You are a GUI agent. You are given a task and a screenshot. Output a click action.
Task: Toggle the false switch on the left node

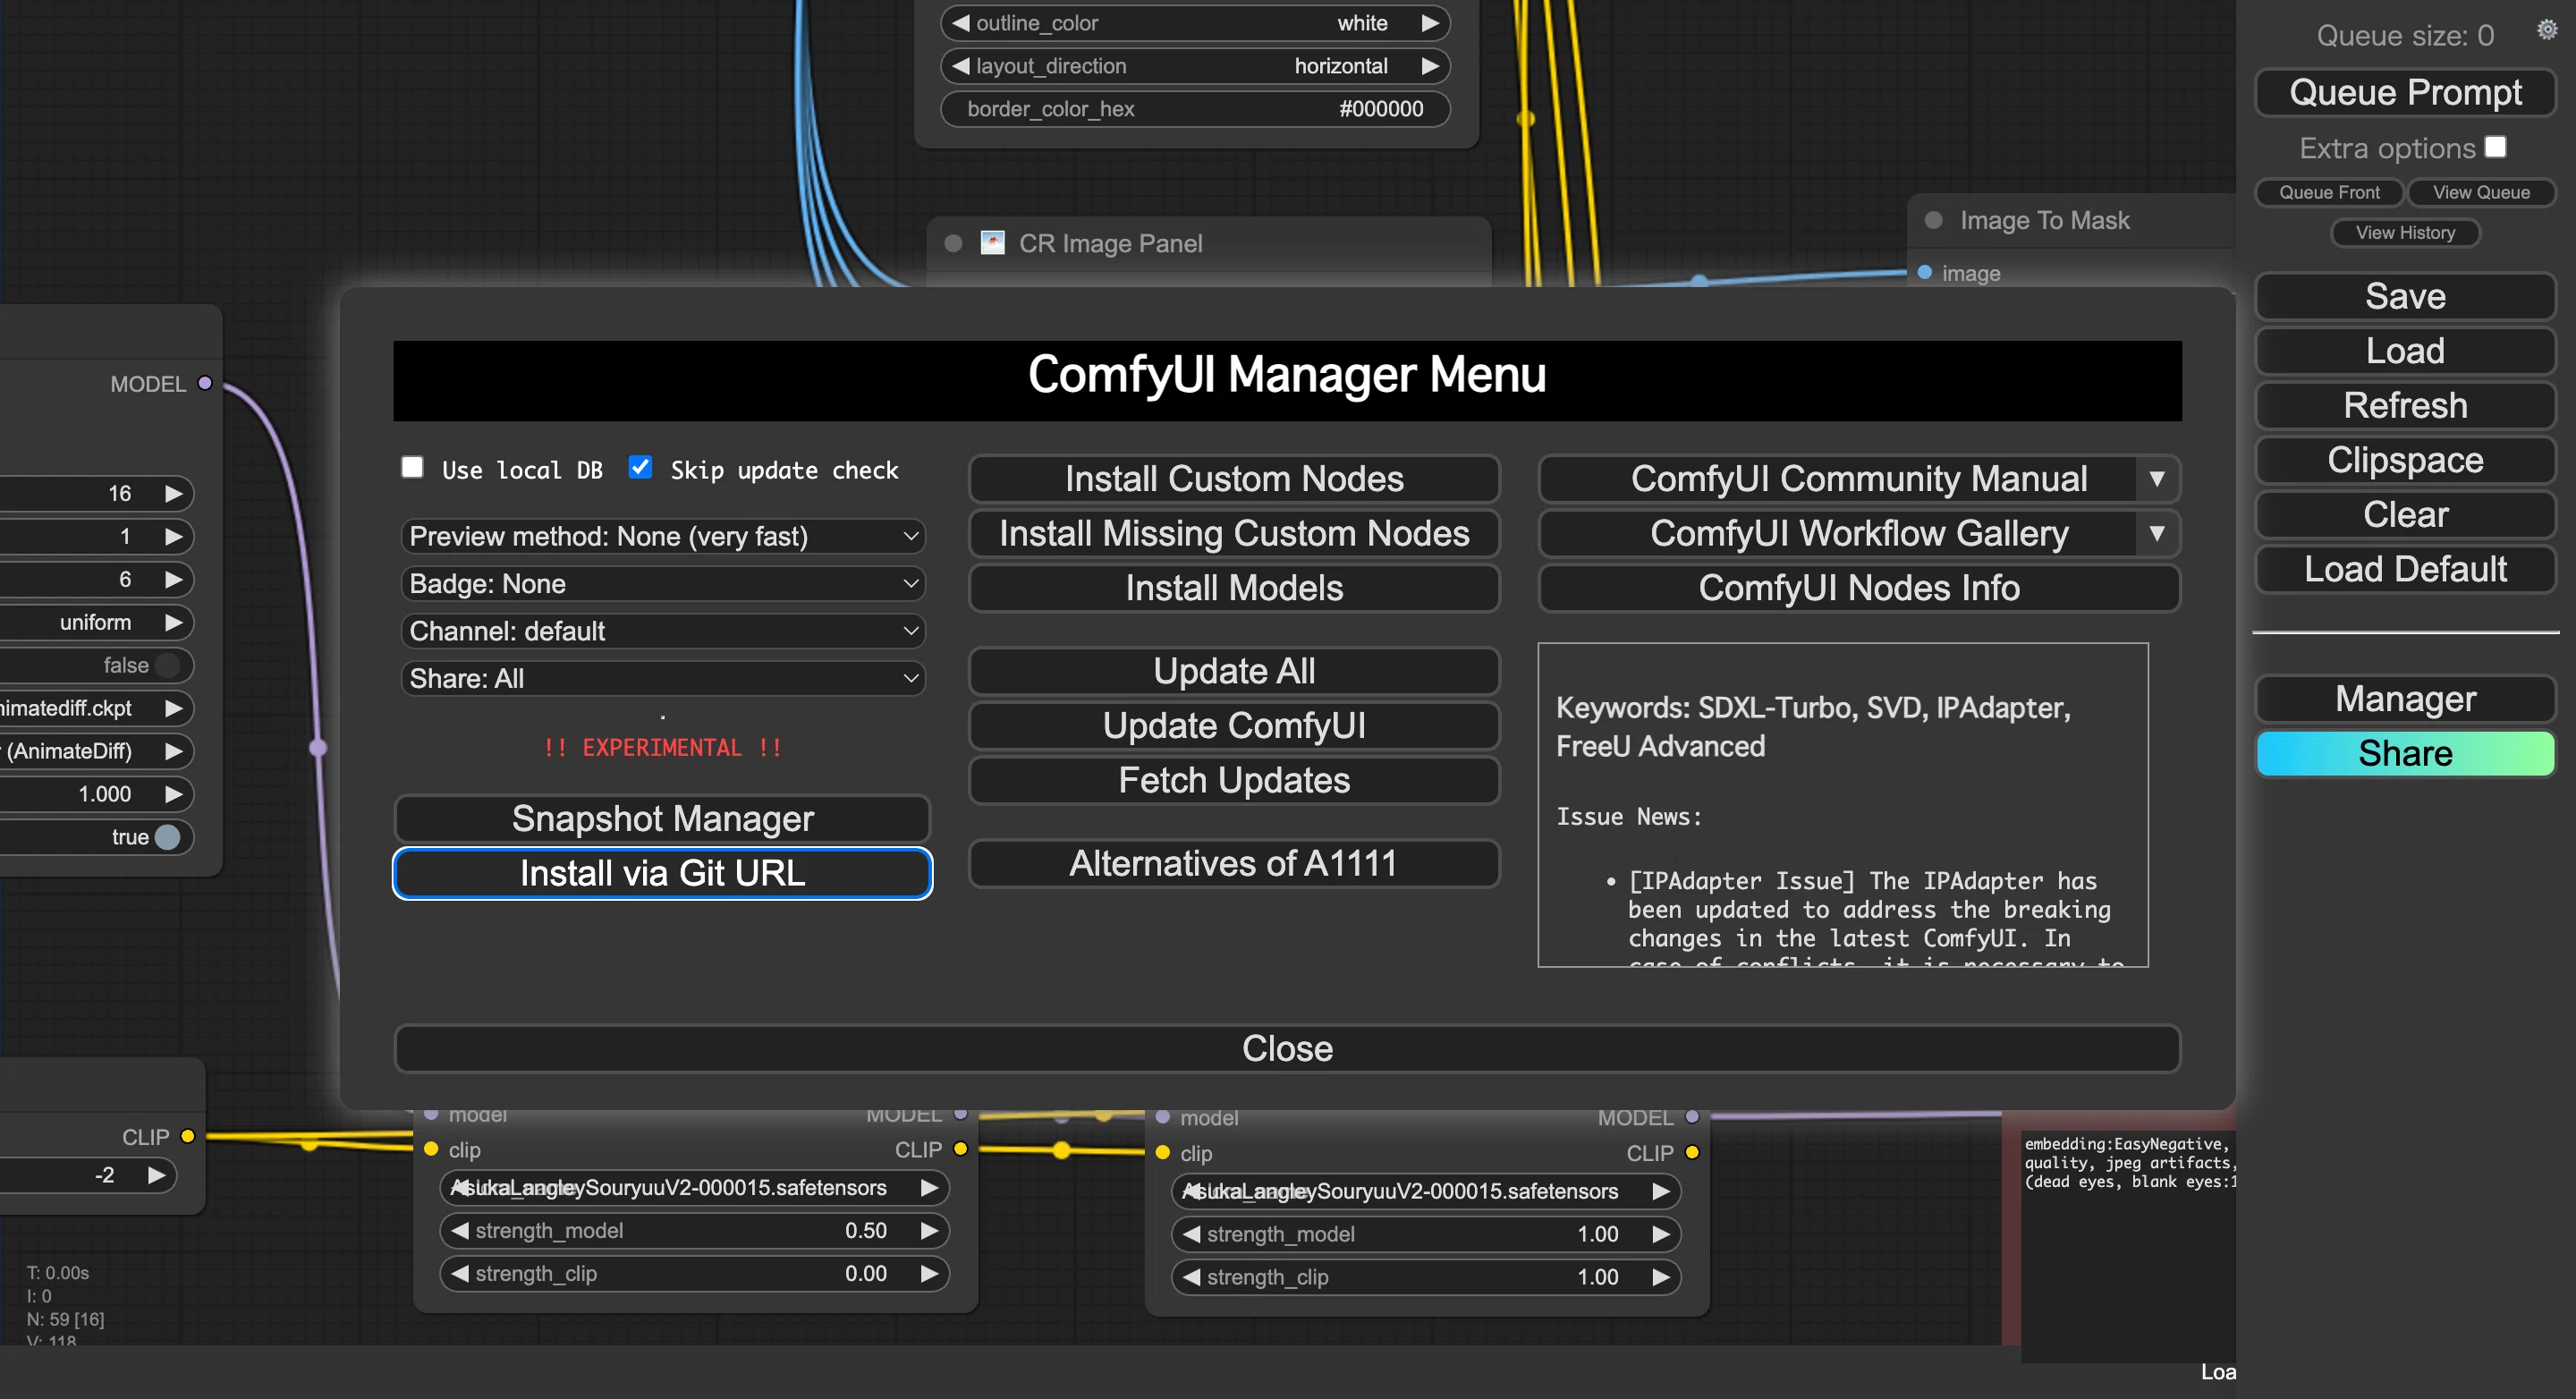(x=167, y=665)
